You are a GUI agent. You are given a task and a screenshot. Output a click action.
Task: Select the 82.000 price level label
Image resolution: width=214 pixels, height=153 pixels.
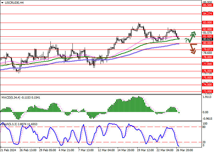coord(208,29)
